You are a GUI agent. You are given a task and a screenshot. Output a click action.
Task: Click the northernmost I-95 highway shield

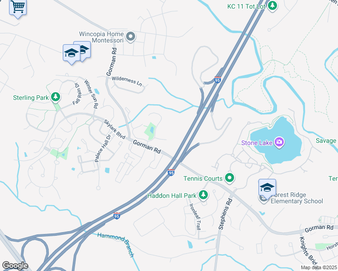[217, 80]
